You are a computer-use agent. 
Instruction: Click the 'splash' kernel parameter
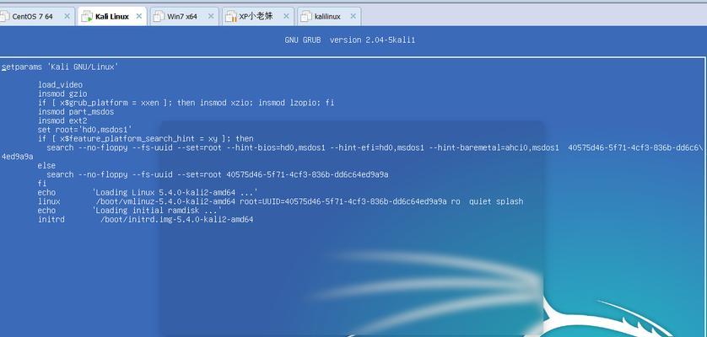(x=510, y=201)
